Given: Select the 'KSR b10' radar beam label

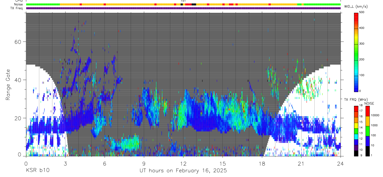Looking at the screenshot, I should click(37, 170).
